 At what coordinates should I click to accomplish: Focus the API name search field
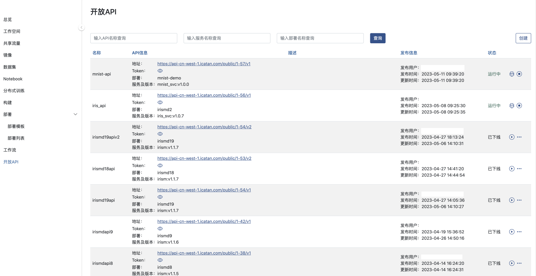pyautogui.click(x=134, y=38)
